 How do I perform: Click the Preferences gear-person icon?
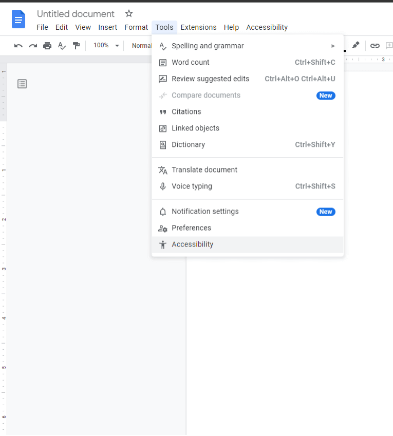[163, 229]
